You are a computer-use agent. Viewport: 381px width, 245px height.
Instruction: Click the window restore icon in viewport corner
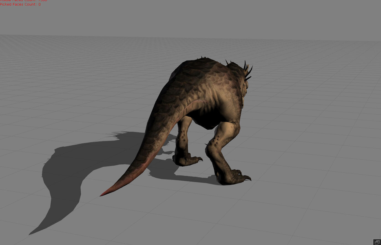377,242
